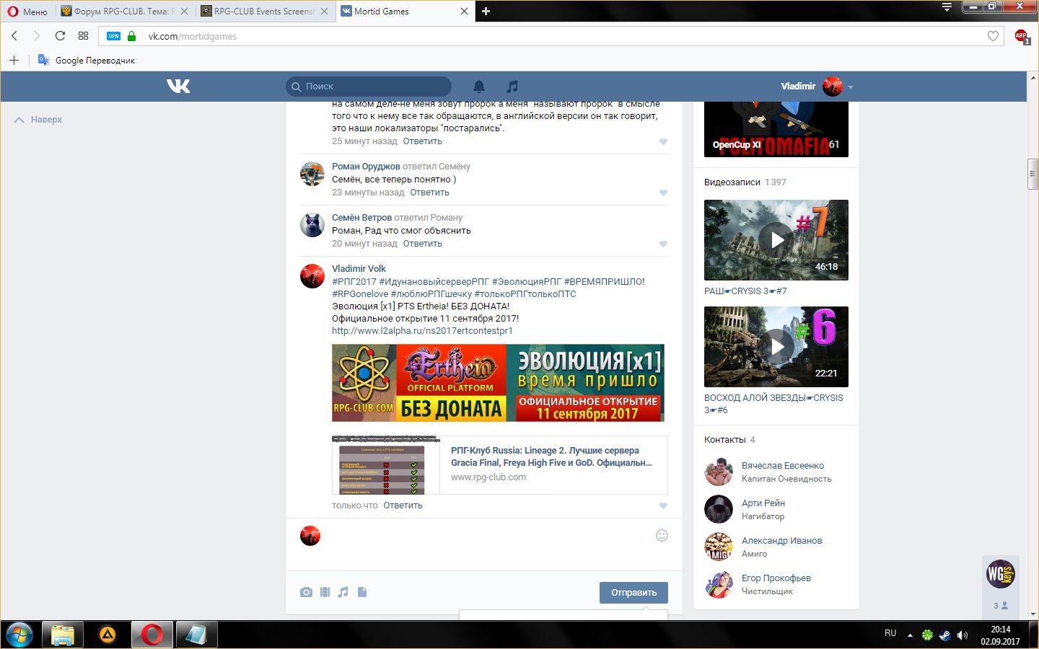The height and width of the screenshot is (649, 1039).
Task: Close the Mortid Games tab
Action: pyautogui.click(x=464, y=12)
